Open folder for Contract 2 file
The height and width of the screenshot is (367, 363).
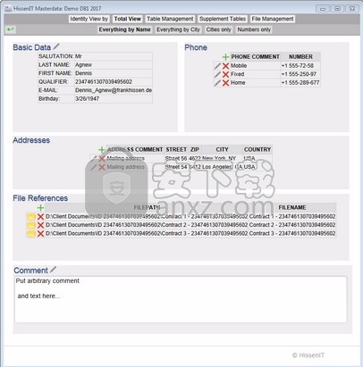(31, 225)
